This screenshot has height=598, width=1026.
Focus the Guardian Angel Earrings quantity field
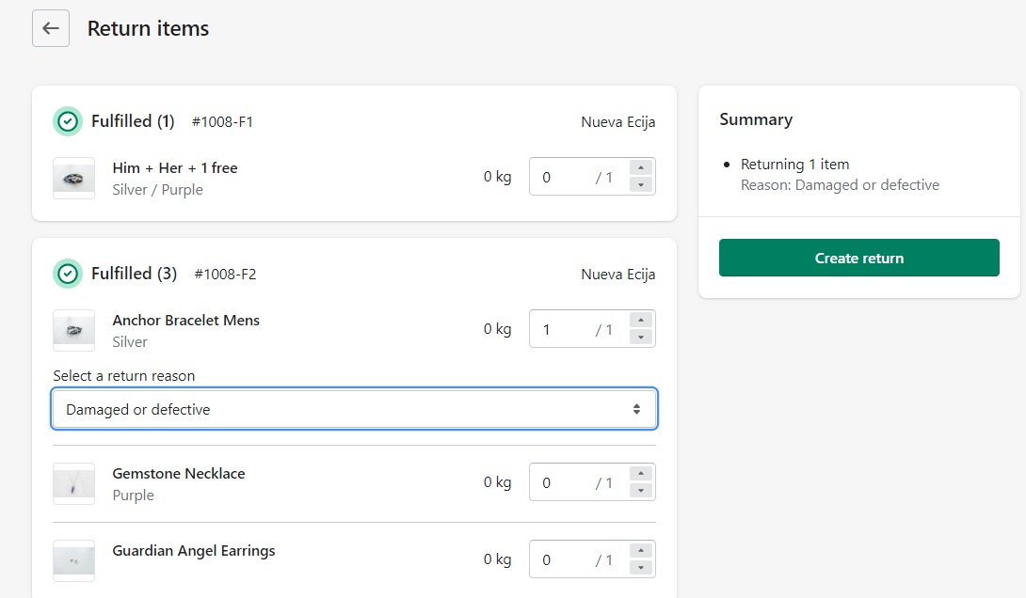click(x=565, y=559)
